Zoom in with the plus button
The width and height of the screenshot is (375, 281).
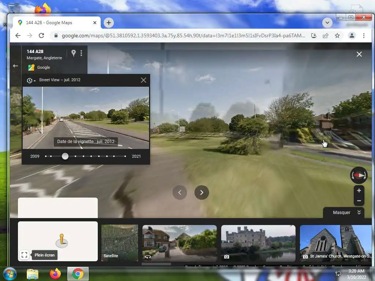point(359,190)
